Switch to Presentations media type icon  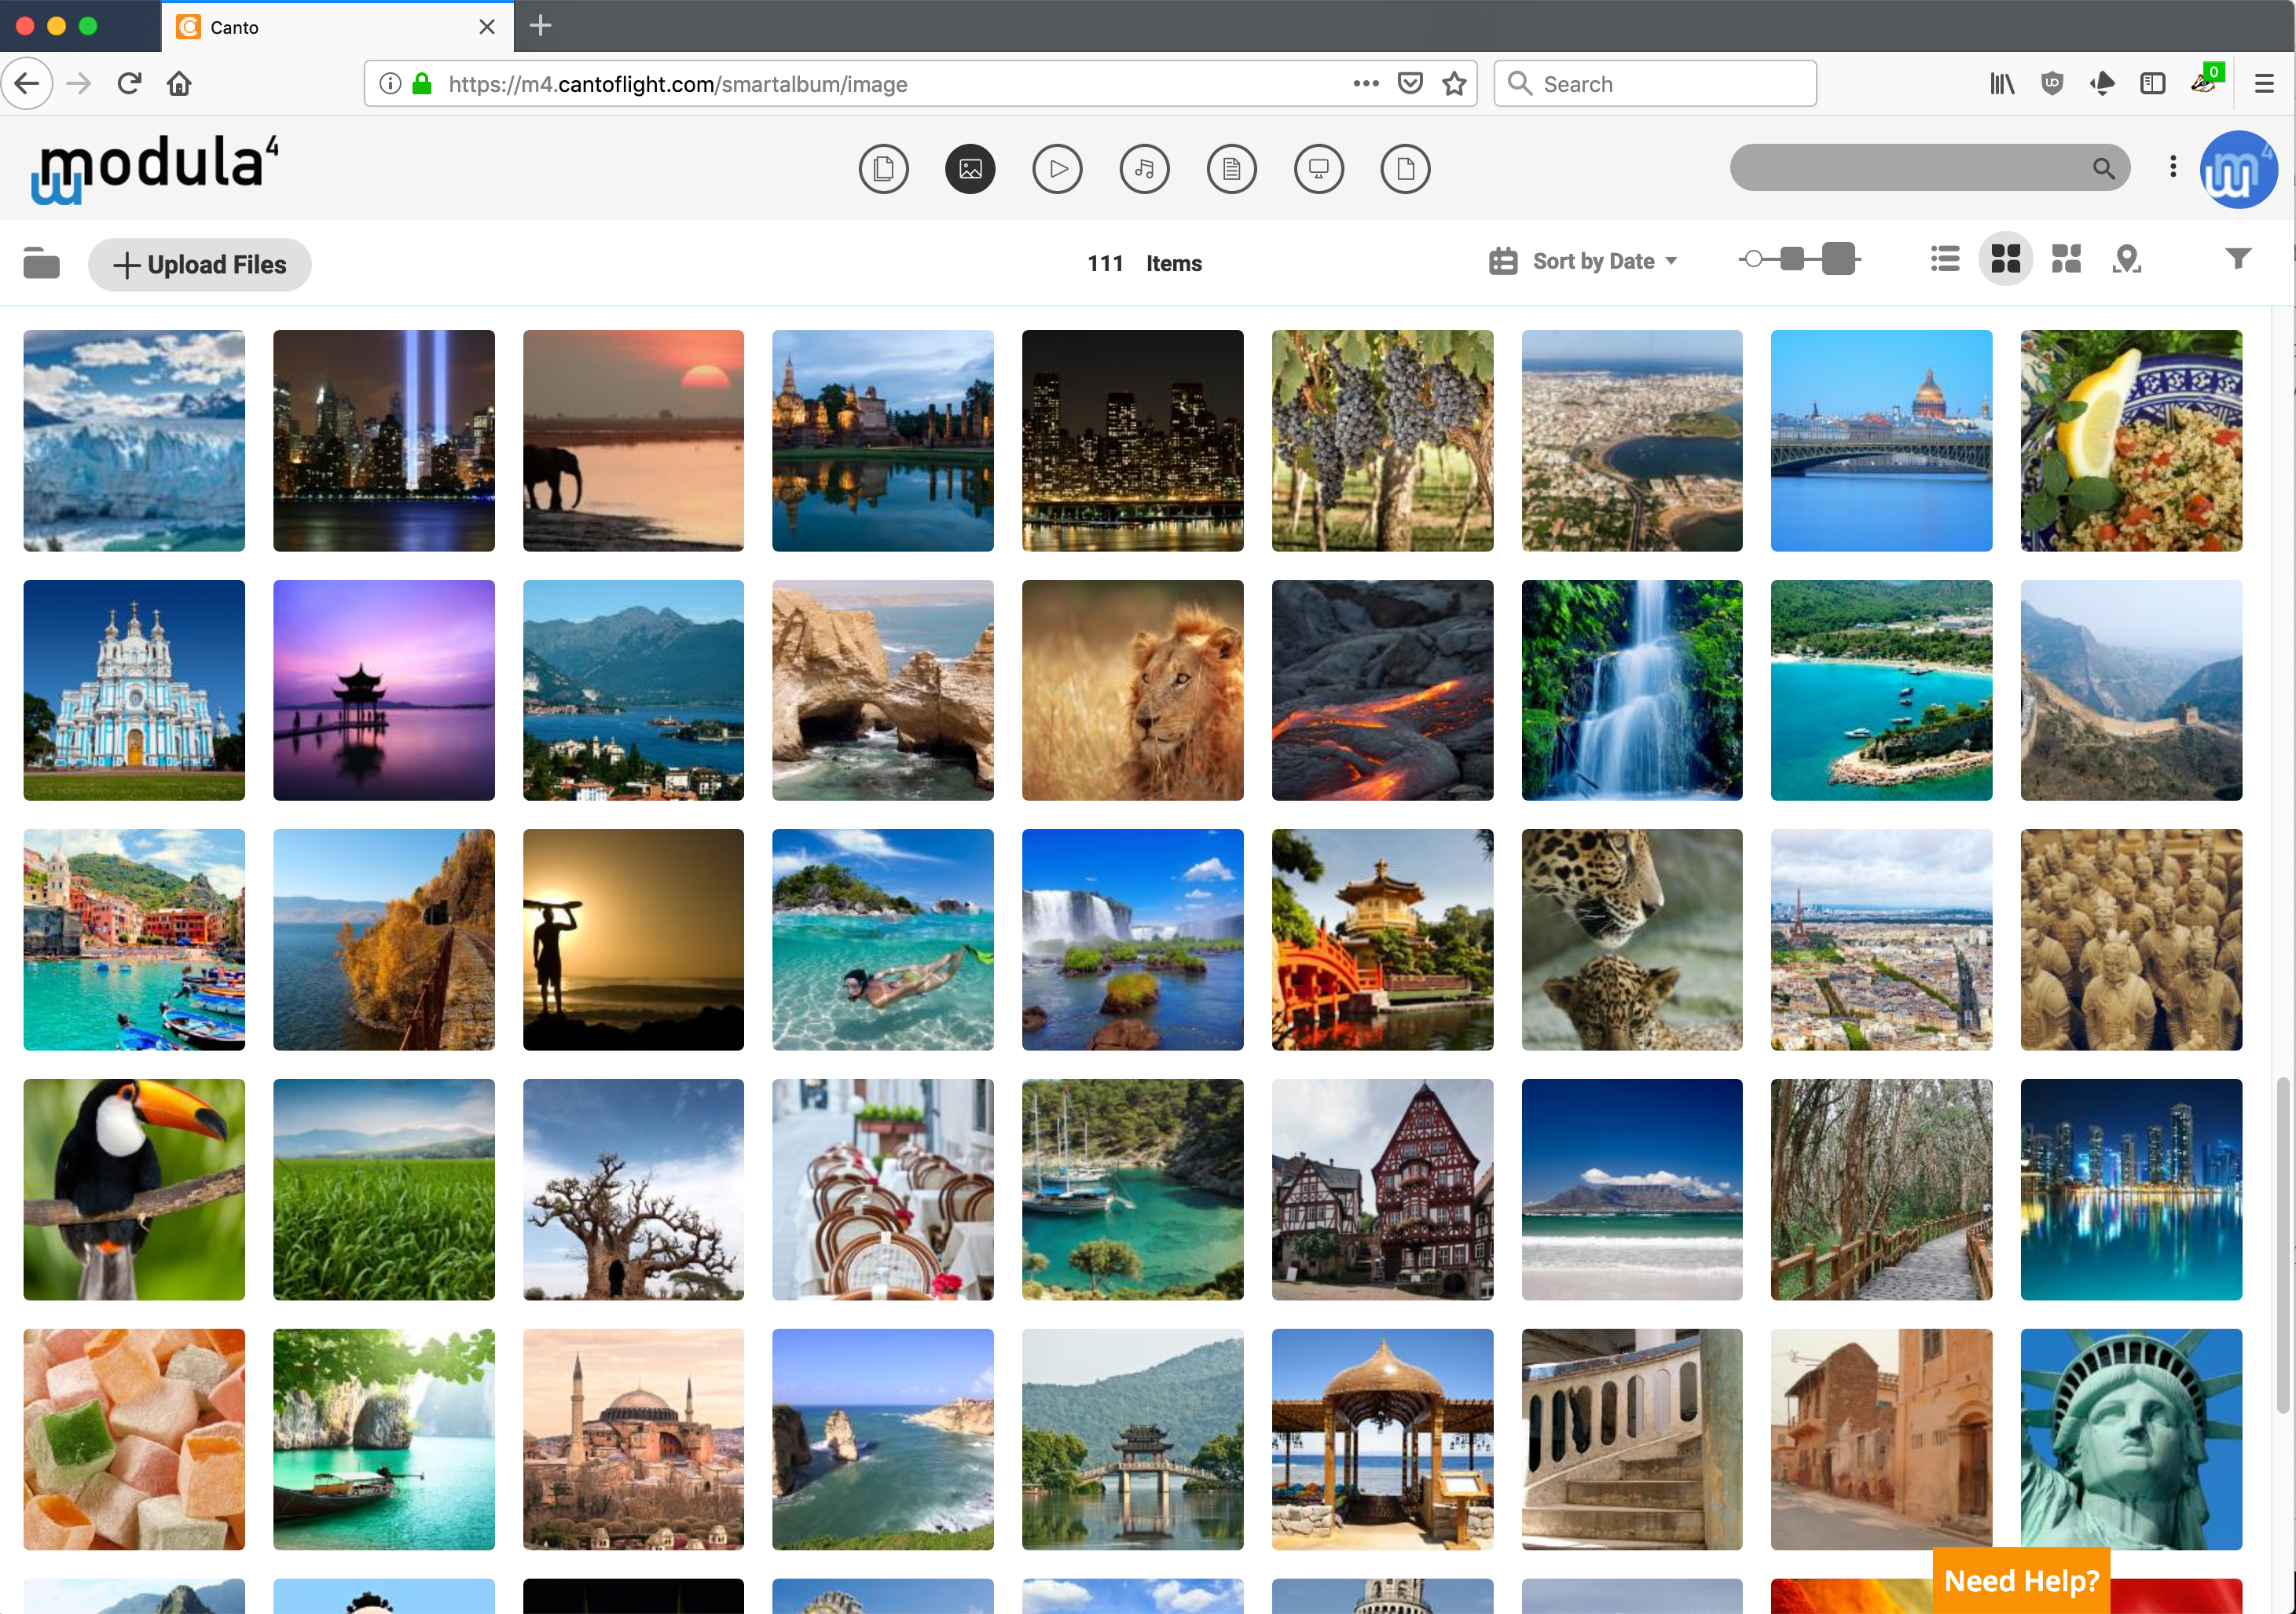(1318, 169)
